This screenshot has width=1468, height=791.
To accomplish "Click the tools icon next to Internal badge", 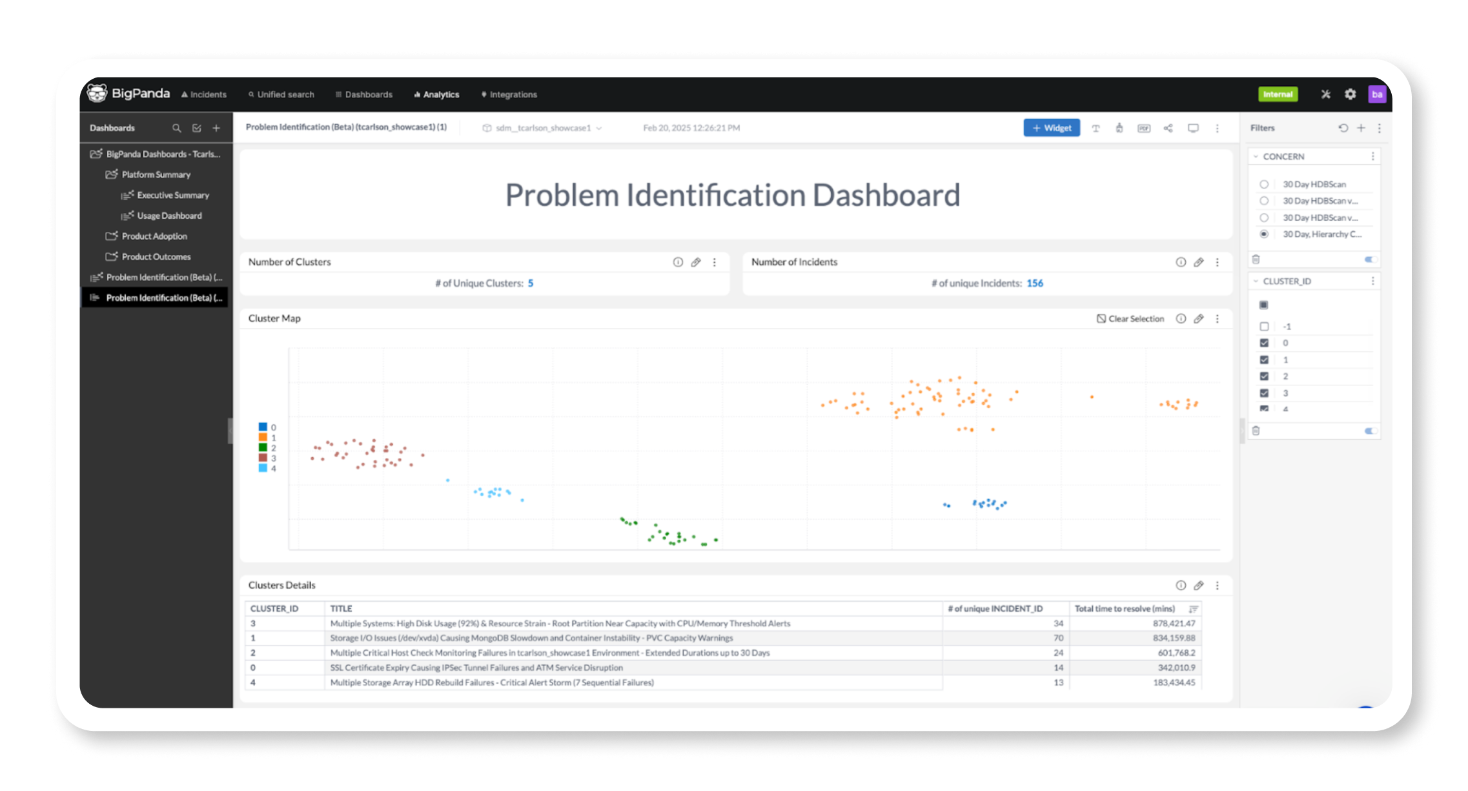I will coord(1325,94).
